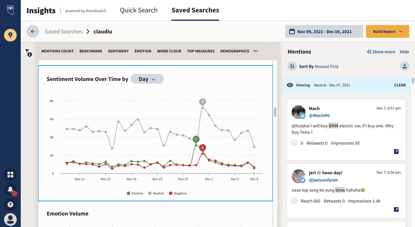Jump to the Word Cloud section

click(169, 51)
